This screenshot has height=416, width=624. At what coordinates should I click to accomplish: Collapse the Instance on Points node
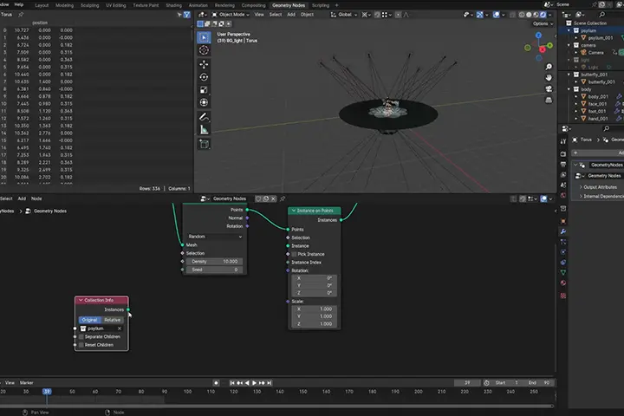pos(294,211)
